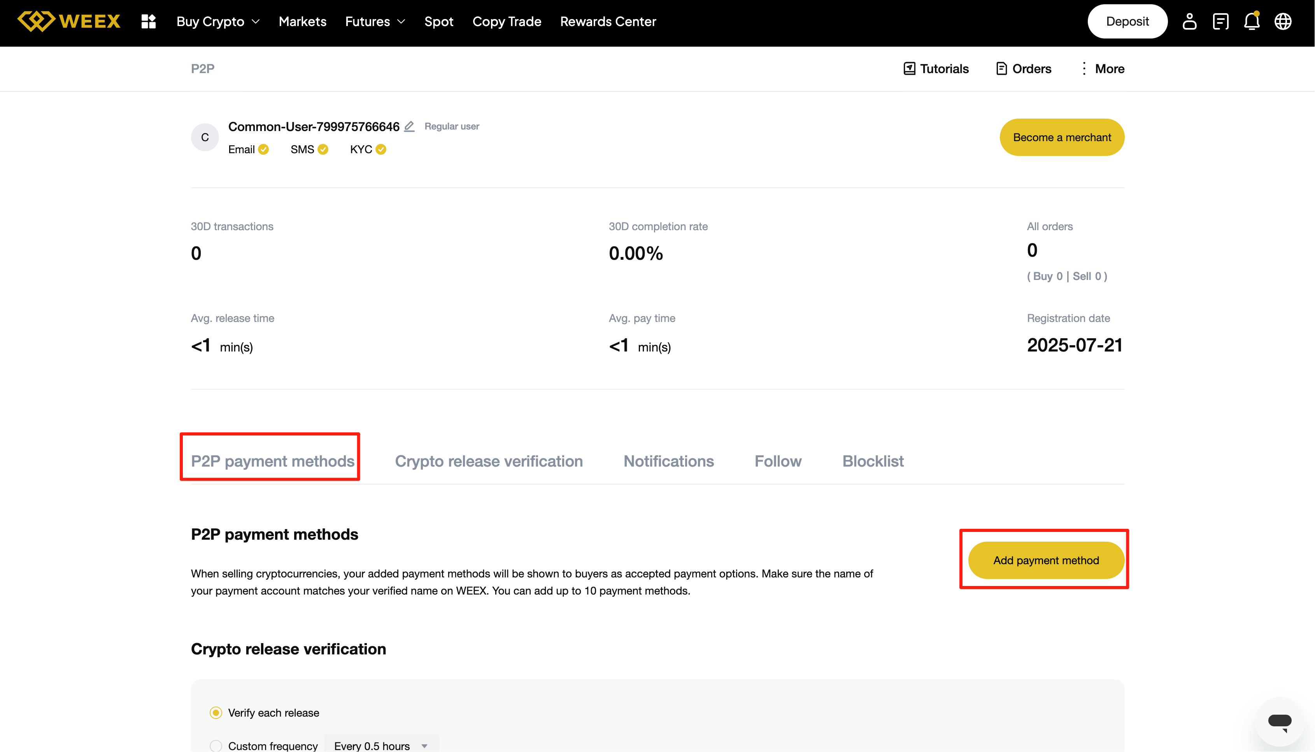Image resolution: width=1315 pixels, height=752 pixels.
Task: Open the notifications bell
Action: (1251, 21)
